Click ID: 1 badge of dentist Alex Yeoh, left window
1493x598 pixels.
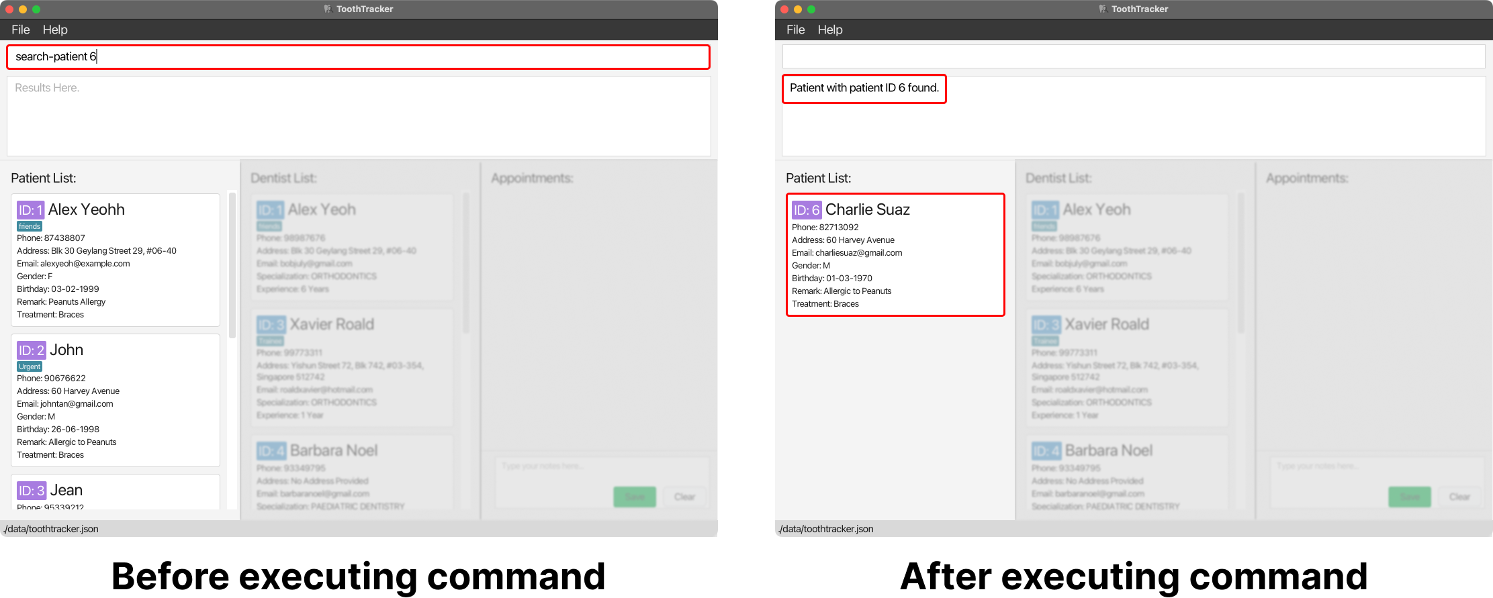click(270, 210)
